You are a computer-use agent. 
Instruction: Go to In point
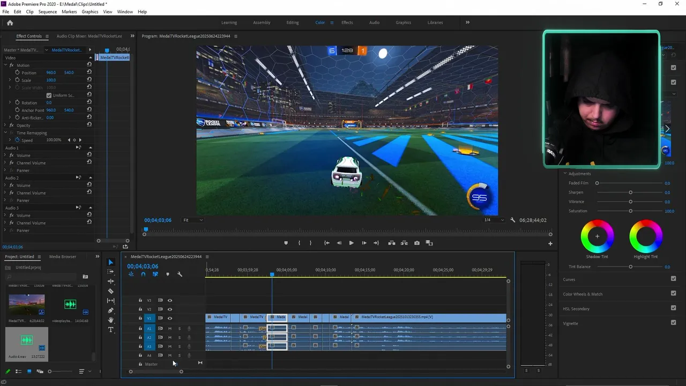(x=326, y=243)
